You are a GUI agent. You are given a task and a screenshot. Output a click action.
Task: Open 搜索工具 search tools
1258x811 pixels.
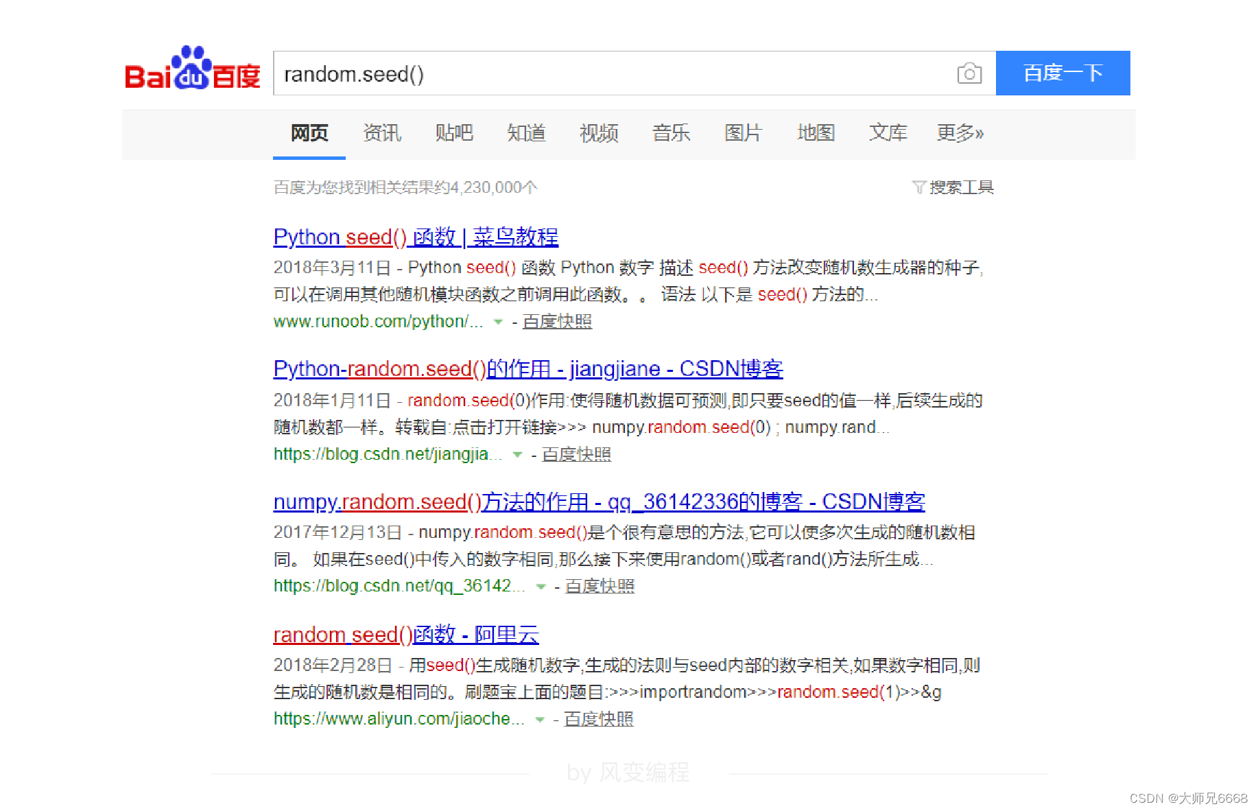click(961, 187)
